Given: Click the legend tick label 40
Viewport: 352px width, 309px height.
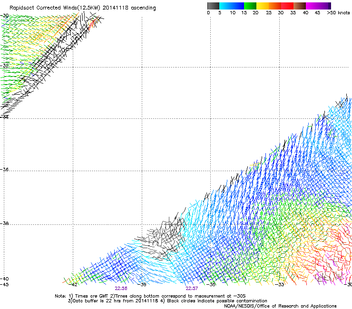Looking at the screenshot, I should pyautogui.click(x=305, y=13).
